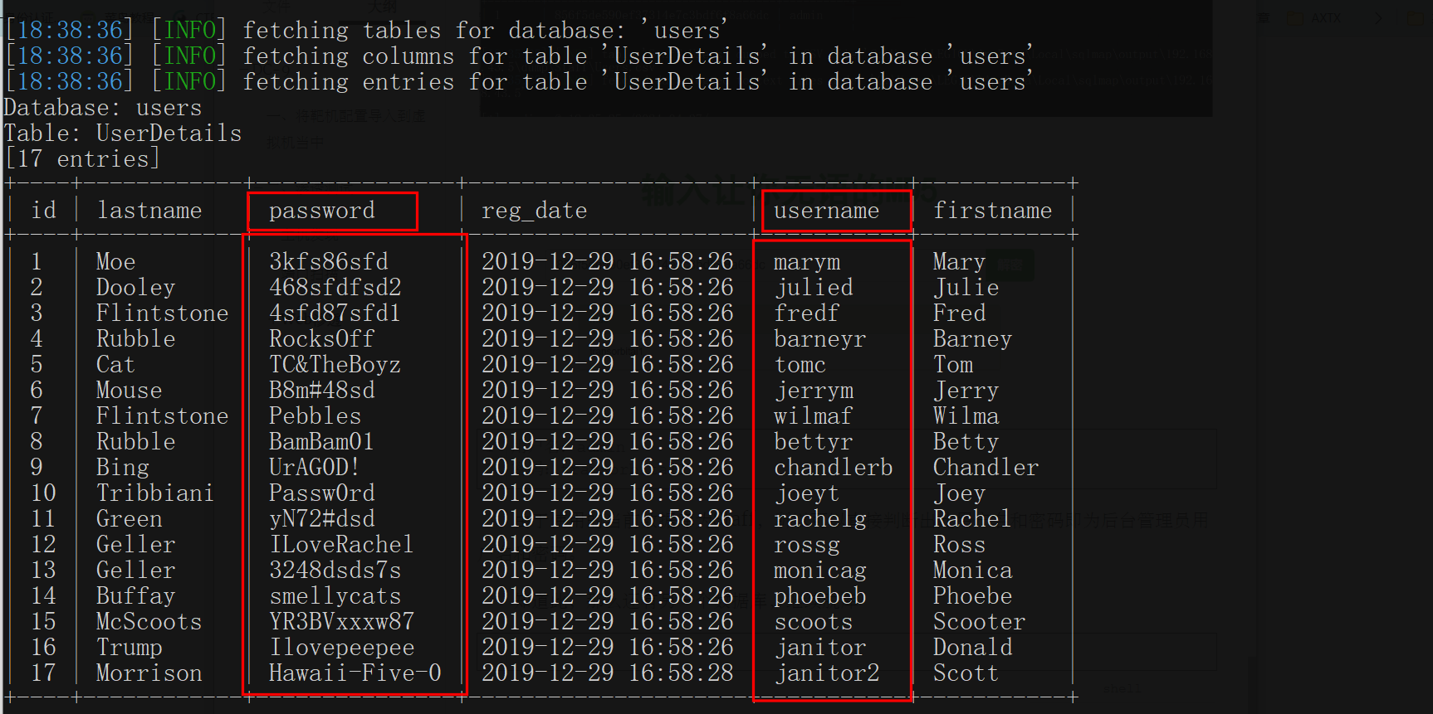
Task: Click password 'TC&TheBoyz'
Action: 335,365
